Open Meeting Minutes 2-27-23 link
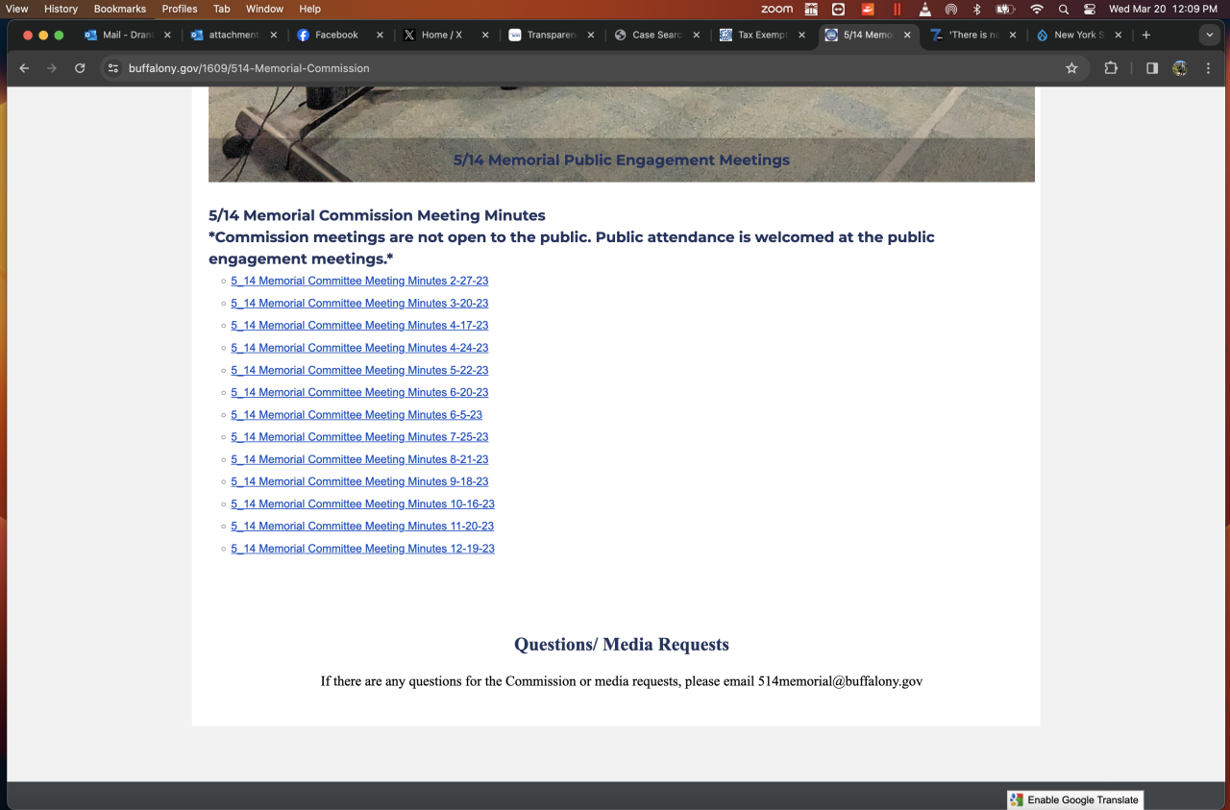 pyautogui.click(x=359, y=281)
